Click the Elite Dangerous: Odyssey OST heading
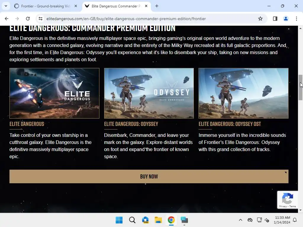This screenshot has width=303, height=227. click(x=230, y=124)
